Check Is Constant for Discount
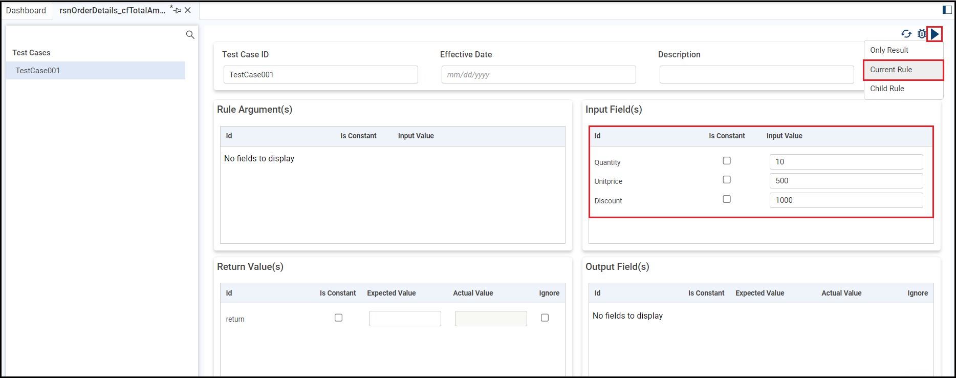956x378 pixels. point(727,199)
